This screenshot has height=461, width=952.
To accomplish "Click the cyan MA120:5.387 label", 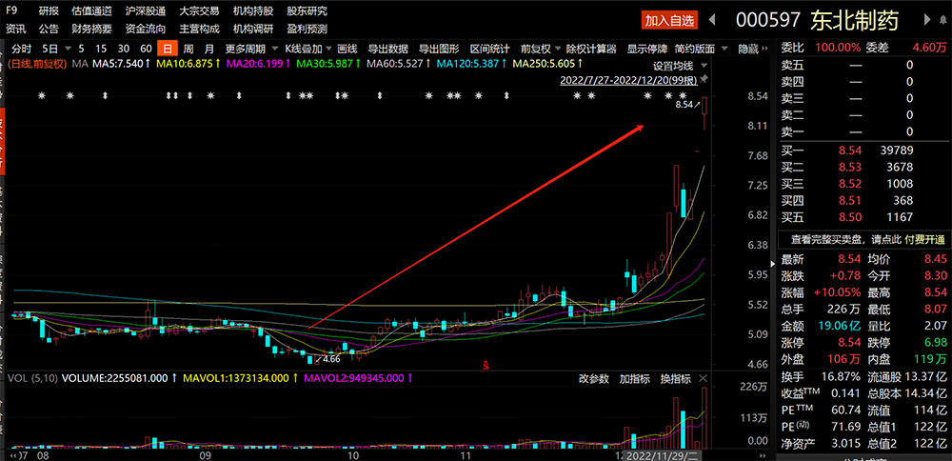I will (471, 63).
